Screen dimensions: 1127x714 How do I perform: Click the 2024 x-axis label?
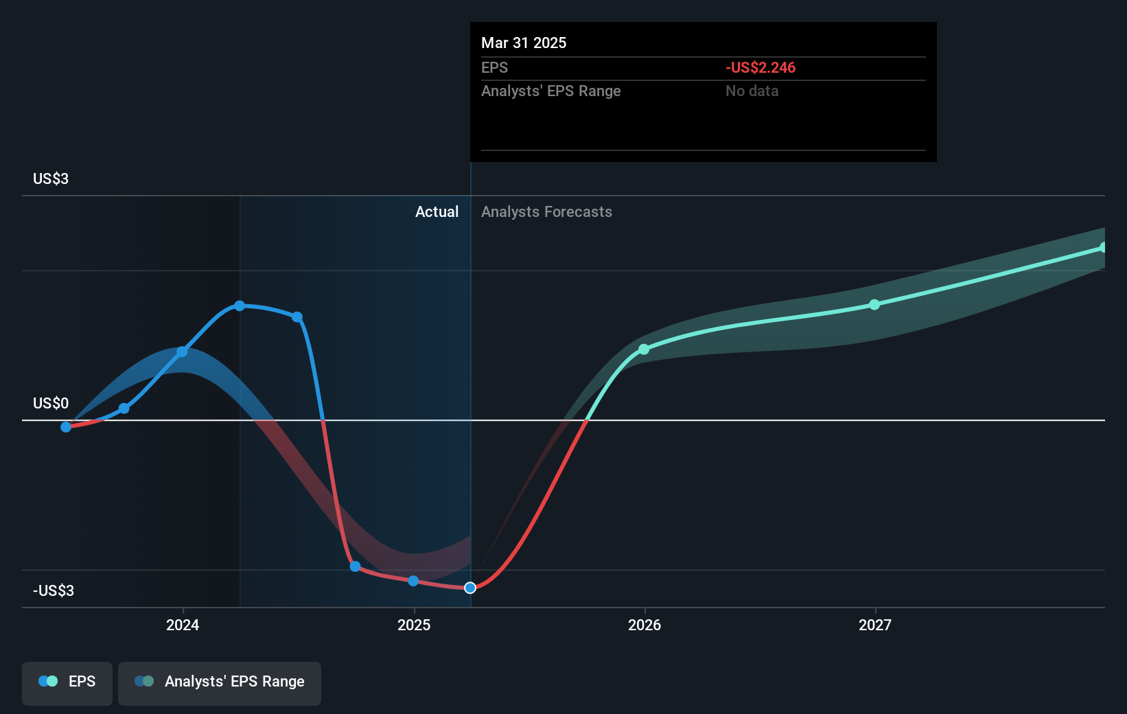[x=183, y=625]
